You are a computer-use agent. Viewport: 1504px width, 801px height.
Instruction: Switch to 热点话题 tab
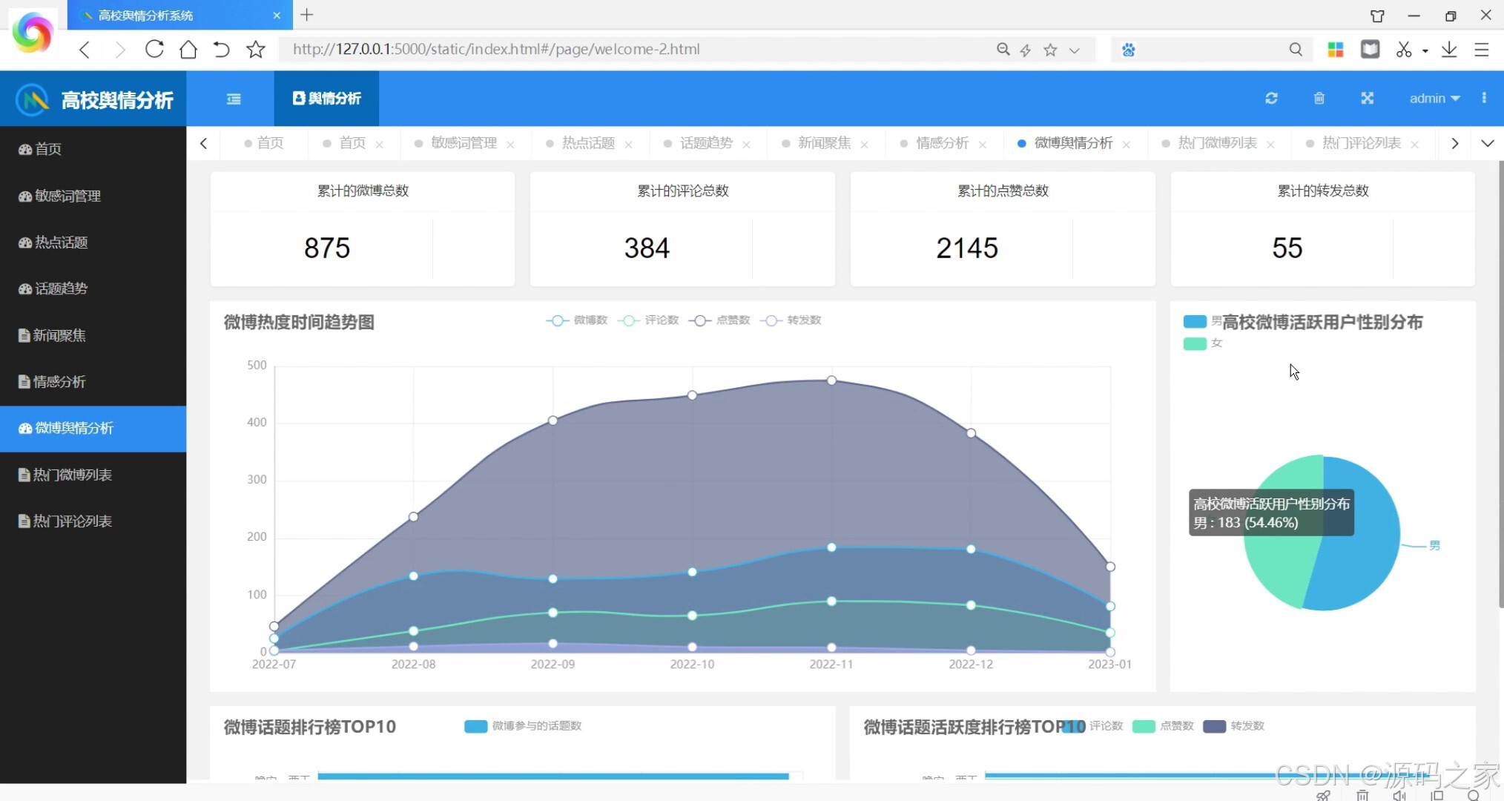point(588,143)
